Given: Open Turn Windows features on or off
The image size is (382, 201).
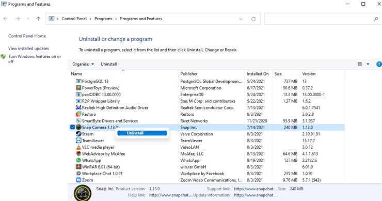Looking at the screenshot, I should tap(35, 59).
